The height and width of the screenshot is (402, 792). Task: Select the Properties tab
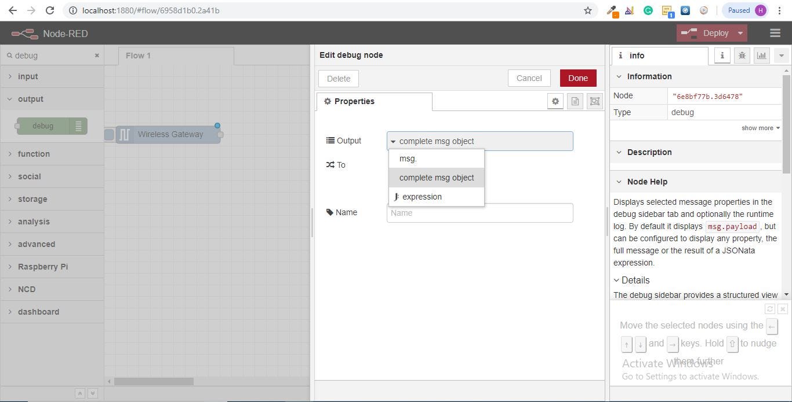pos(355,101)
